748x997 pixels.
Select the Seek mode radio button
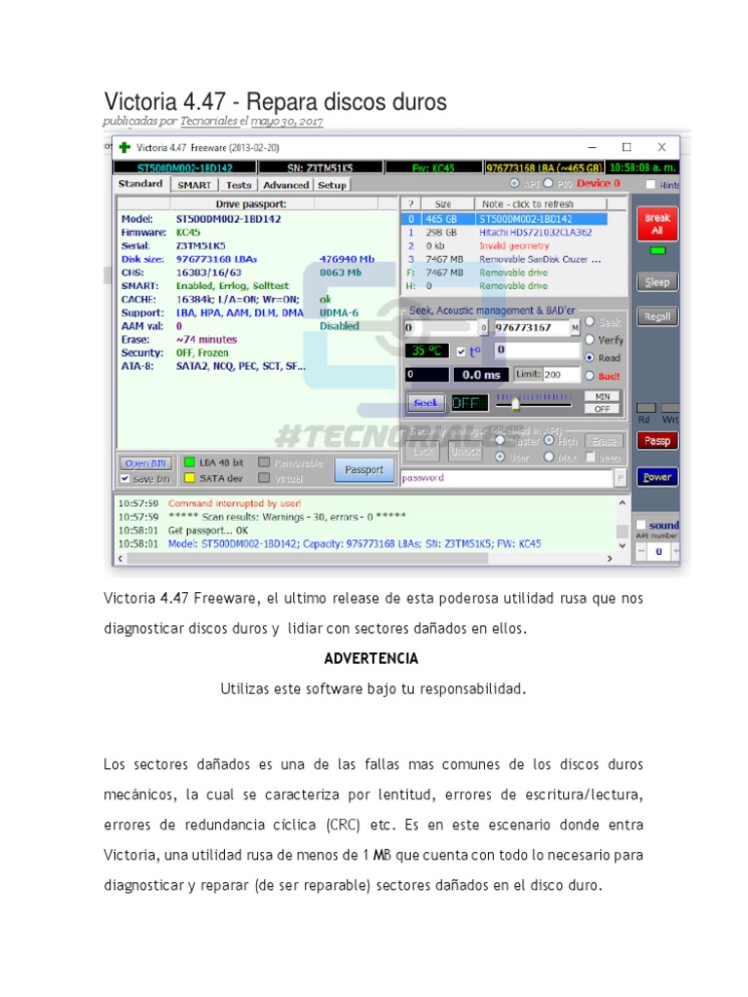(589, 321)
